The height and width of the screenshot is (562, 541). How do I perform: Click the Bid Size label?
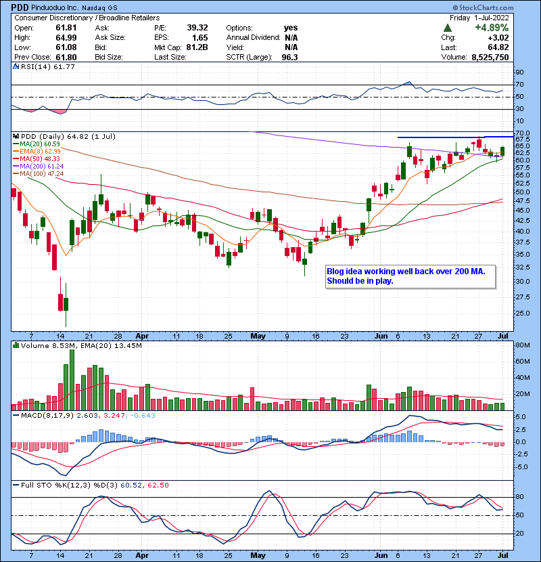(x=109, y=57)
